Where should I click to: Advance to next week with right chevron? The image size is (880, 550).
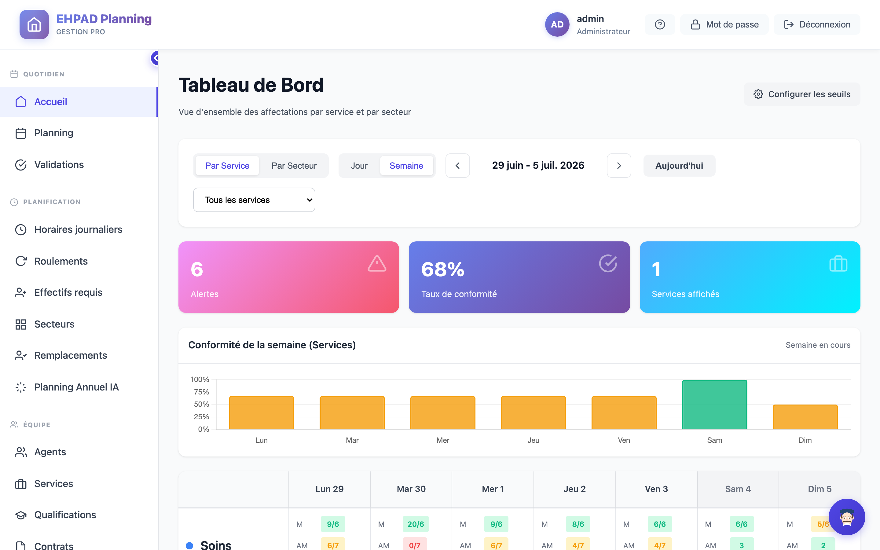(x=619, y=166)
